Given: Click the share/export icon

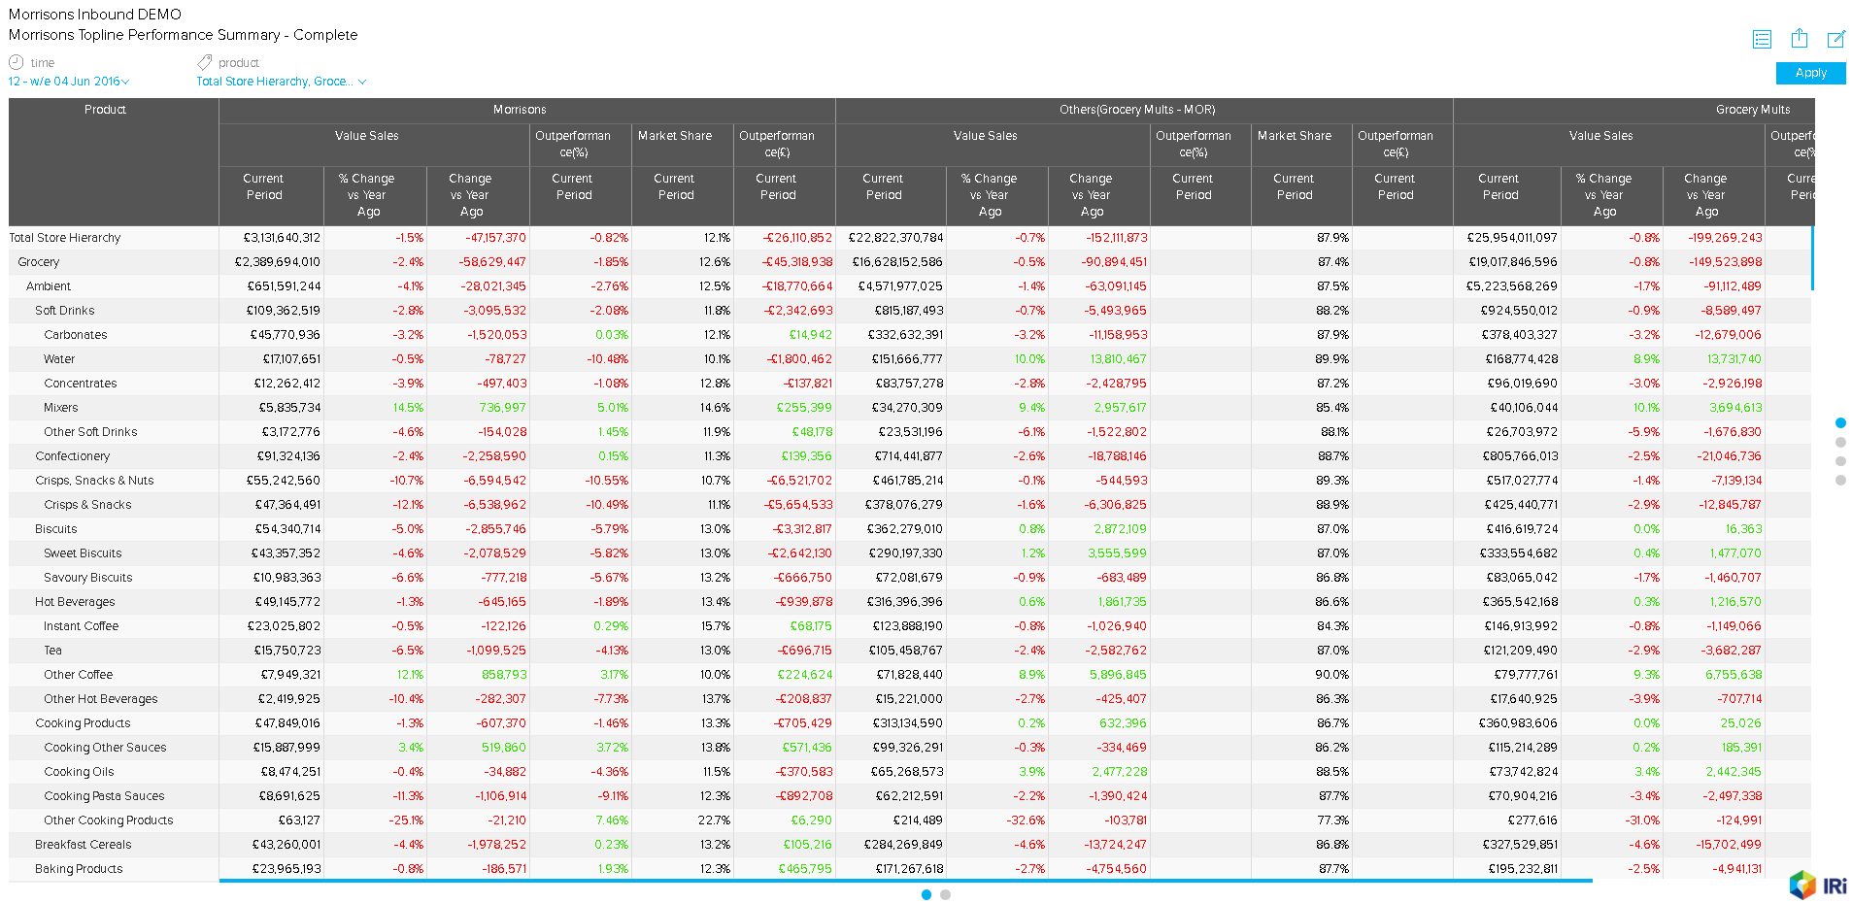Looking at the screenshot, I should (1800, 38).
